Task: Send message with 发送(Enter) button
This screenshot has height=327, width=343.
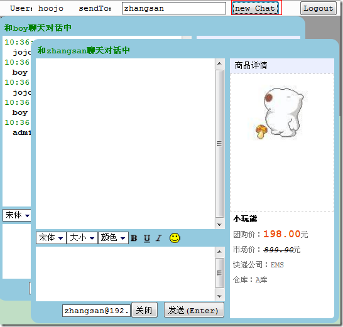Action: 194,310
